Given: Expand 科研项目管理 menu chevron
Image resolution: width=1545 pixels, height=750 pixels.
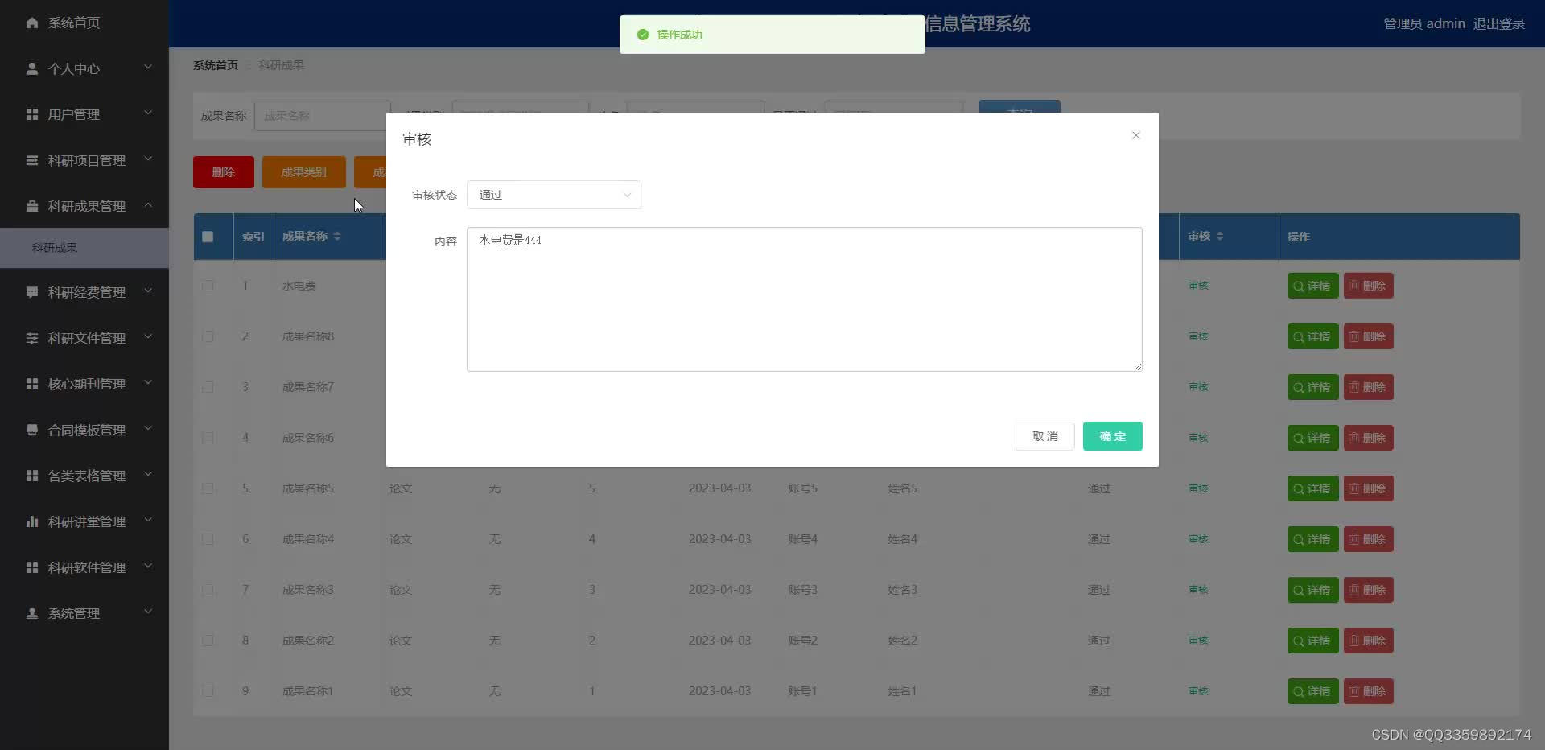Looking at the screenshot, I should (x=148, y=159).
